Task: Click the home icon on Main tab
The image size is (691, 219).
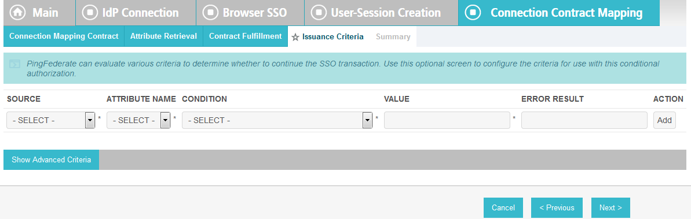Action: point(18,12)
